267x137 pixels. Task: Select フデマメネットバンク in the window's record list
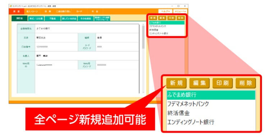(x=167, y=26)
